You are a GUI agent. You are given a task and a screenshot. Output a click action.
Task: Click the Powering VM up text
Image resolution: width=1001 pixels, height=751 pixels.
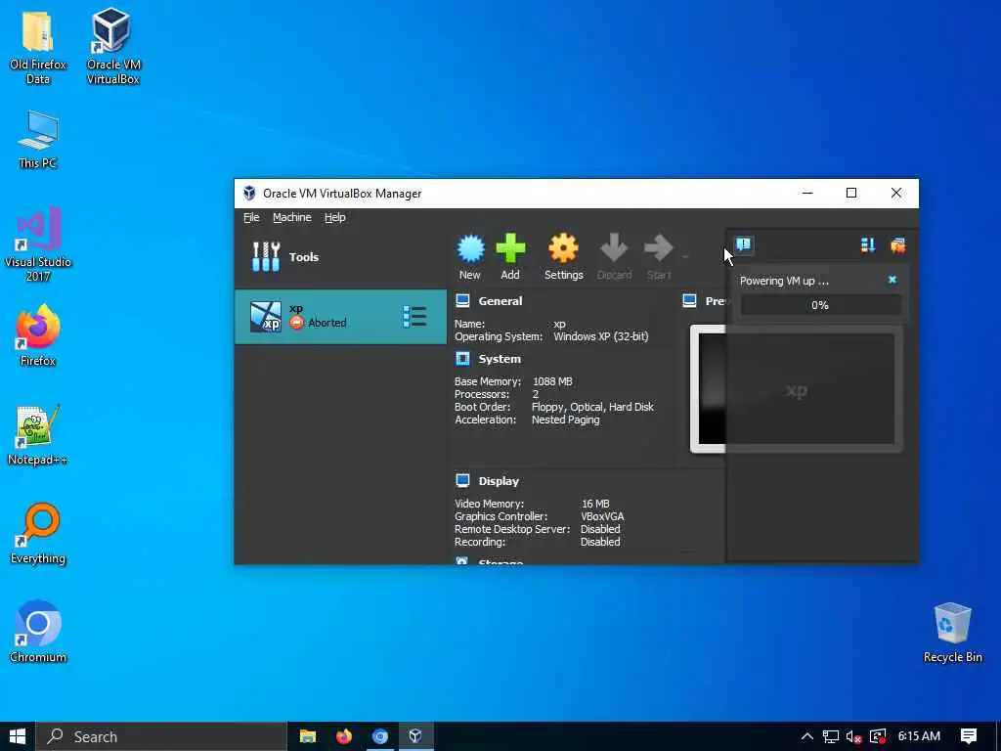[x=784, y=281]
